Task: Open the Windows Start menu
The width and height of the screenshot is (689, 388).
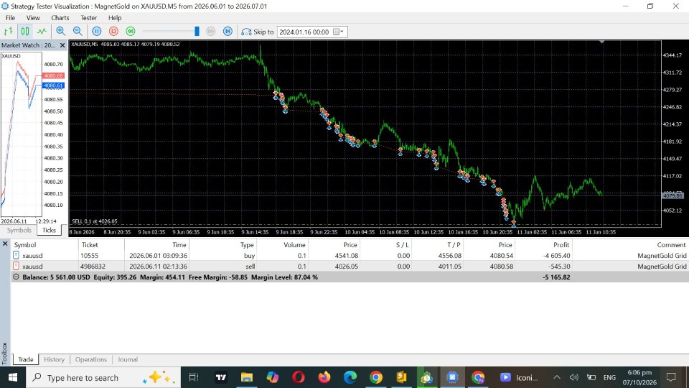Action: pyautogui.click(x=12, y=377)
